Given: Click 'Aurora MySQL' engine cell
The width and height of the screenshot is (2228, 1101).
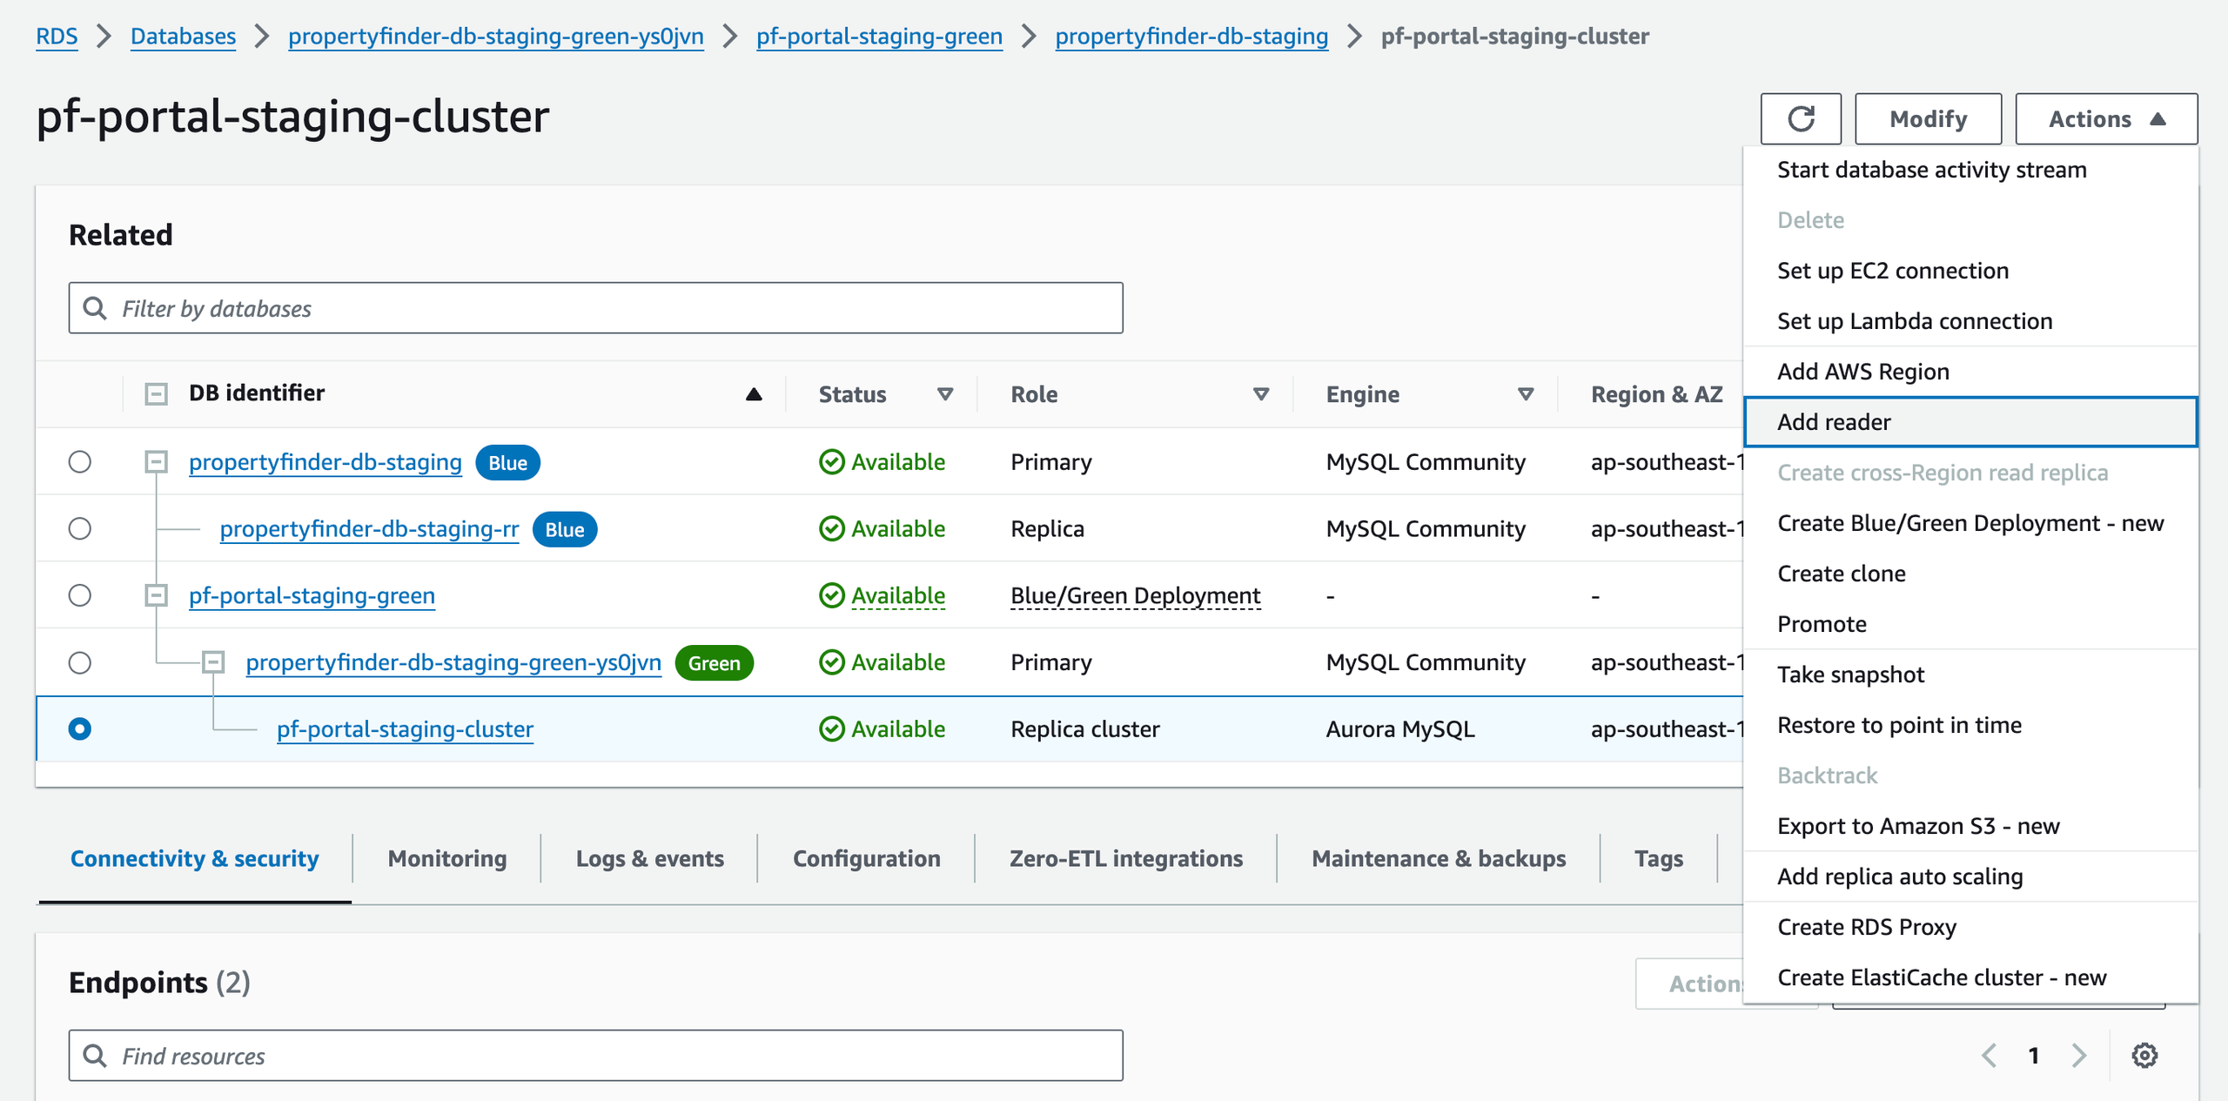Looking at the screenshot, I should click(x=1400, y=728).
